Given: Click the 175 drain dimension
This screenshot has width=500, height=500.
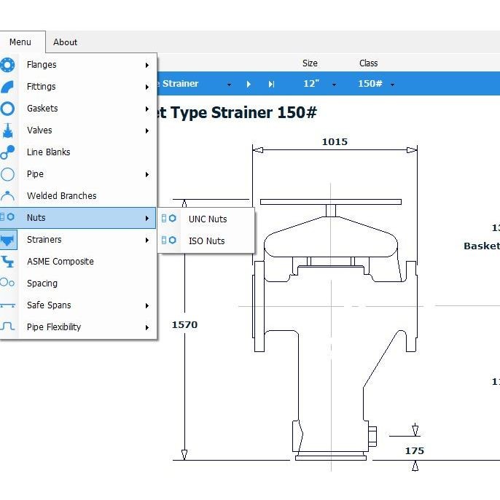Looking at the screenshot, I should [415, 450].
